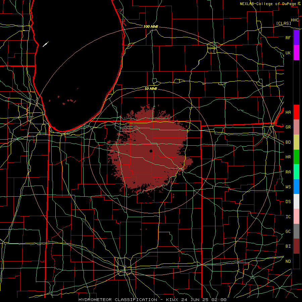Click the "HA" legend label

(288, 112)
